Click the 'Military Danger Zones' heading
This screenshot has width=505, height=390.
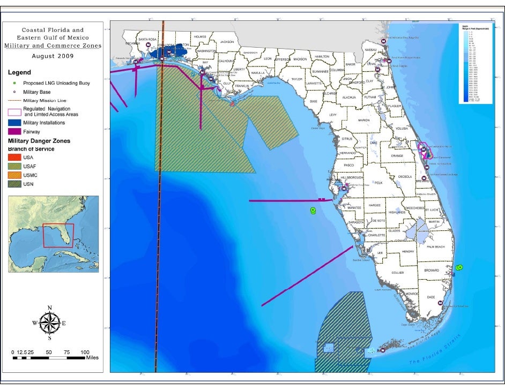(39, 141)
